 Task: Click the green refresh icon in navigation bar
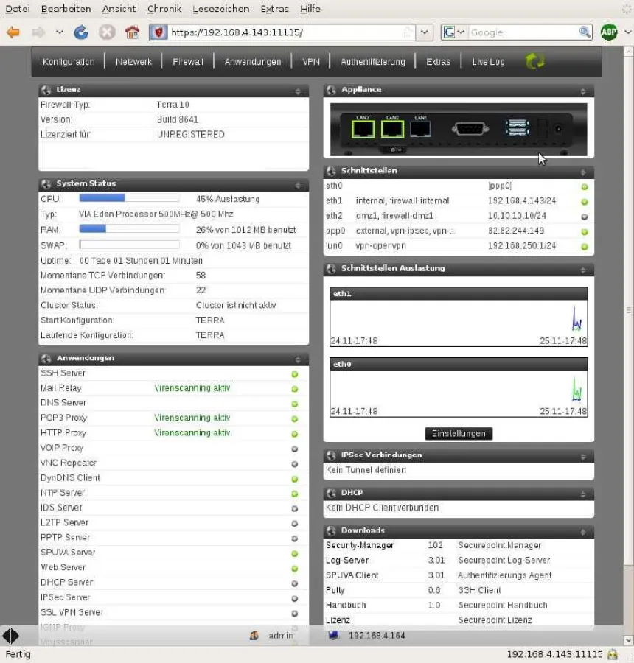pyautogui.click(x=535, y=62)
